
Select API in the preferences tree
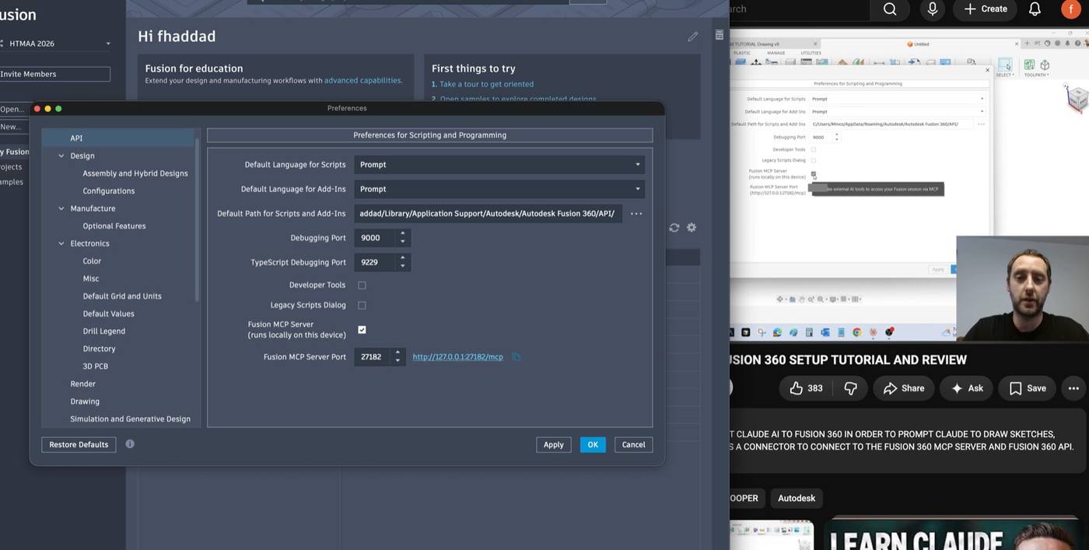76,138
